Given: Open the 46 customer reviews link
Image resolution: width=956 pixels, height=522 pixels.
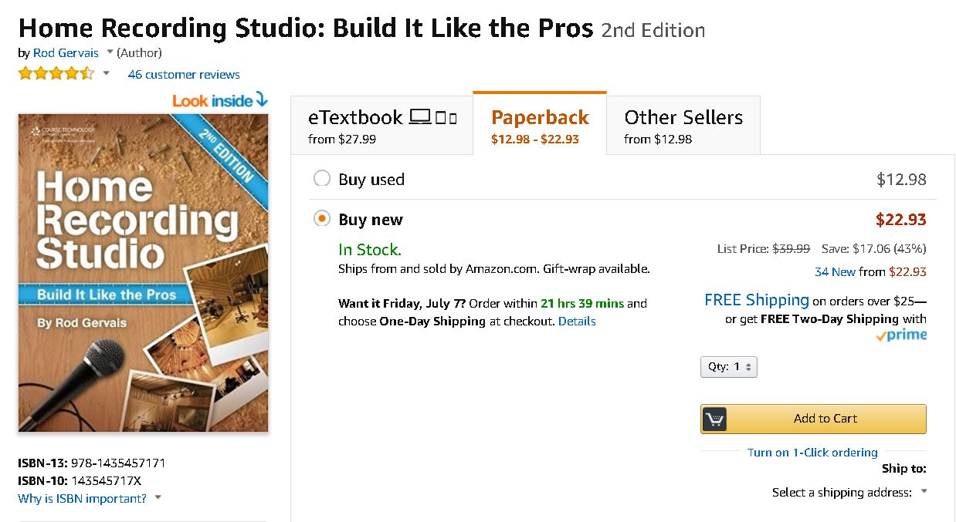Looking at the screenshot, I should coord(184,75).
